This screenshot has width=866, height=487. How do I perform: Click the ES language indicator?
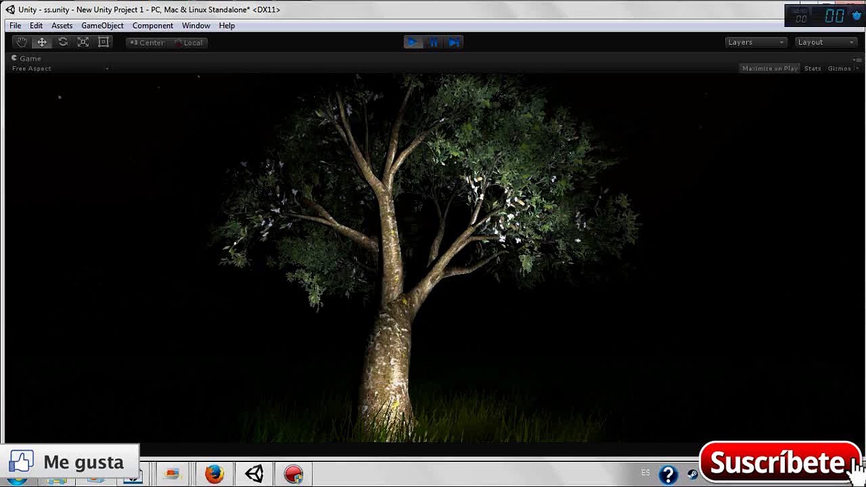(645, 473)
